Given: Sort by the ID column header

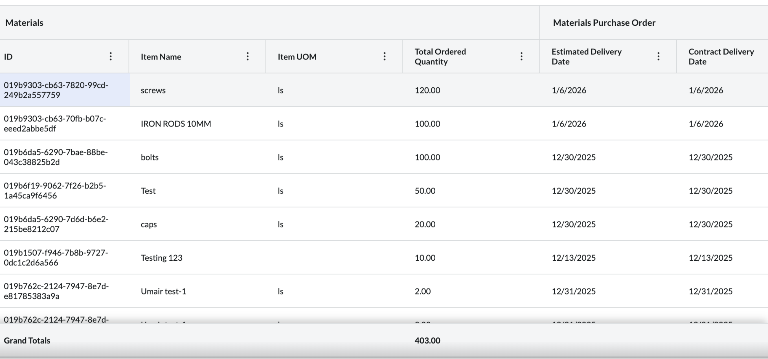Looking at the screenshot, I should (x=8, y=57).
